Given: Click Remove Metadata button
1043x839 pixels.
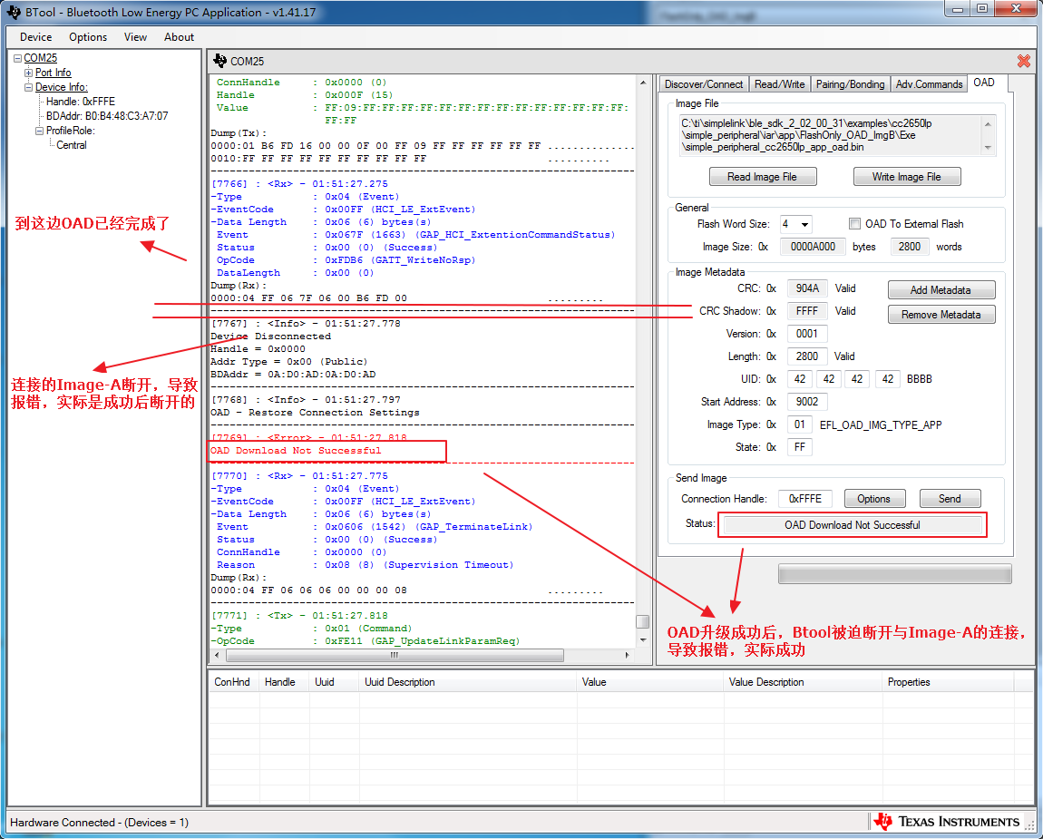Looking at the screenshot, I should 941,315.
